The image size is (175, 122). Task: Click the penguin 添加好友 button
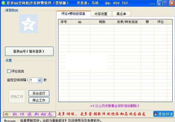pos(163,114)
